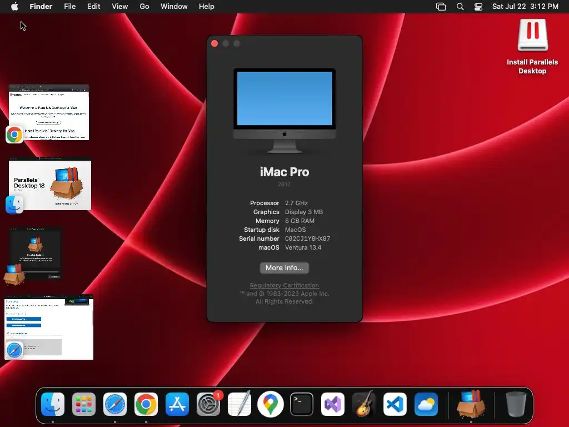Open the App Store in the Dock

click(177, 404)
